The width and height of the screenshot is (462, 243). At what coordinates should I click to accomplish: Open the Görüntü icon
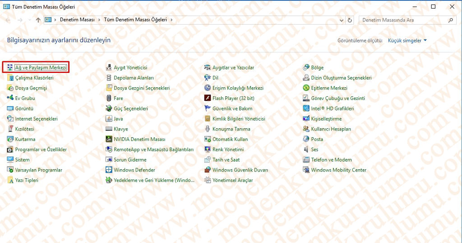(x=10, y=108)
